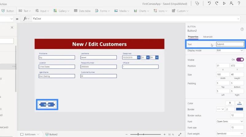Open the fill color bucket picker

(x=240, y=103)
